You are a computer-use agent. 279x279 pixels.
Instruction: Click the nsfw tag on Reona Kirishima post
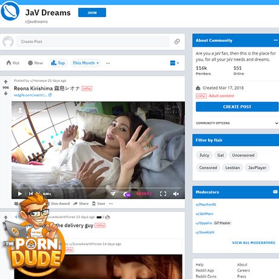(87, 89)
